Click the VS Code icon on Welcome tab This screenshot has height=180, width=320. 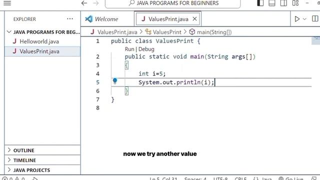[89, 19]
